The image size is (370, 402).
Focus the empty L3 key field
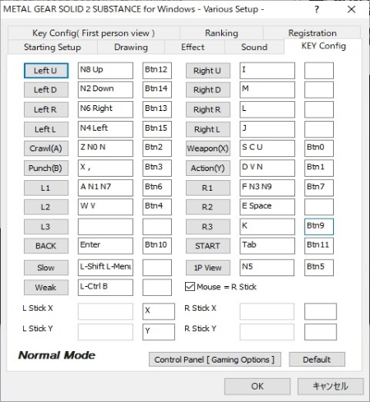click(x=105, y=227)
